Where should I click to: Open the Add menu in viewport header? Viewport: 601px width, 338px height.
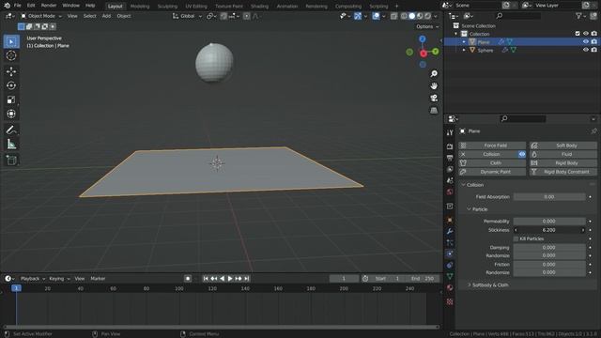(x=106, y=16)
